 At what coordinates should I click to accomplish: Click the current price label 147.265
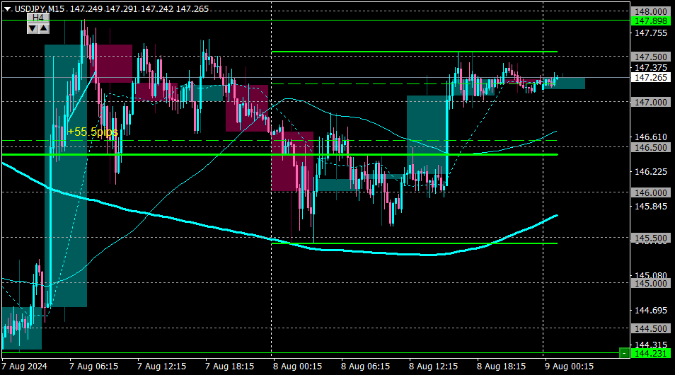point(651,78)
